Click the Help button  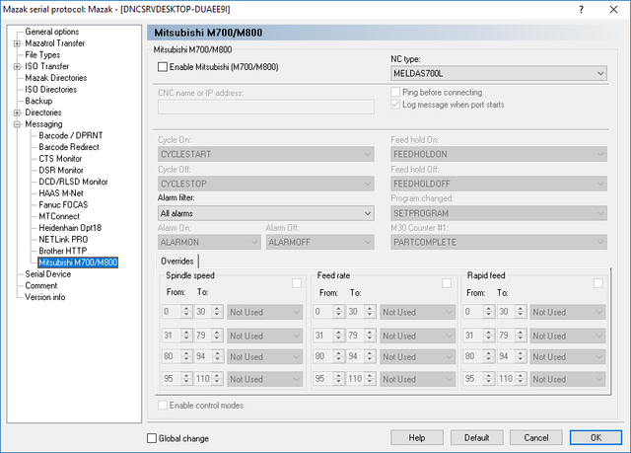[x=417, y=437]
